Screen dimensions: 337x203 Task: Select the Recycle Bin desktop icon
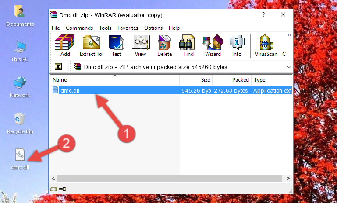[x=20, y=124]
